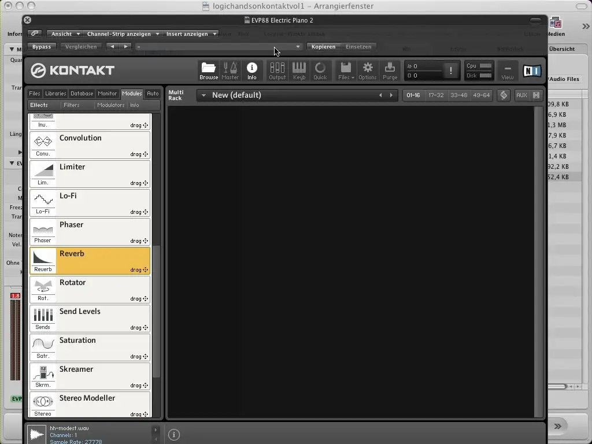Click the link chain icon in plugin header
The image size is (592, 444).
tap(34, 34)
